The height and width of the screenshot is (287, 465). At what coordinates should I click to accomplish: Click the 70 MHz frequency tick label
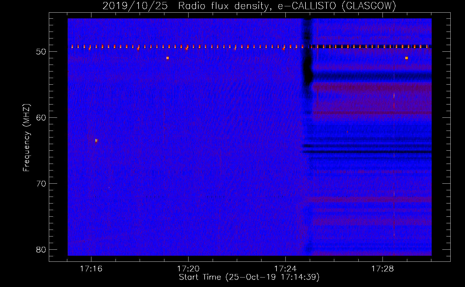click(x=41, y=184)
